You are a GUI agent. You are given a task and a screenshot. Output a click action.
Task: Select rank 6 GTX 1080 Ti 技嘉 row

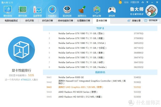coord(100,58)
